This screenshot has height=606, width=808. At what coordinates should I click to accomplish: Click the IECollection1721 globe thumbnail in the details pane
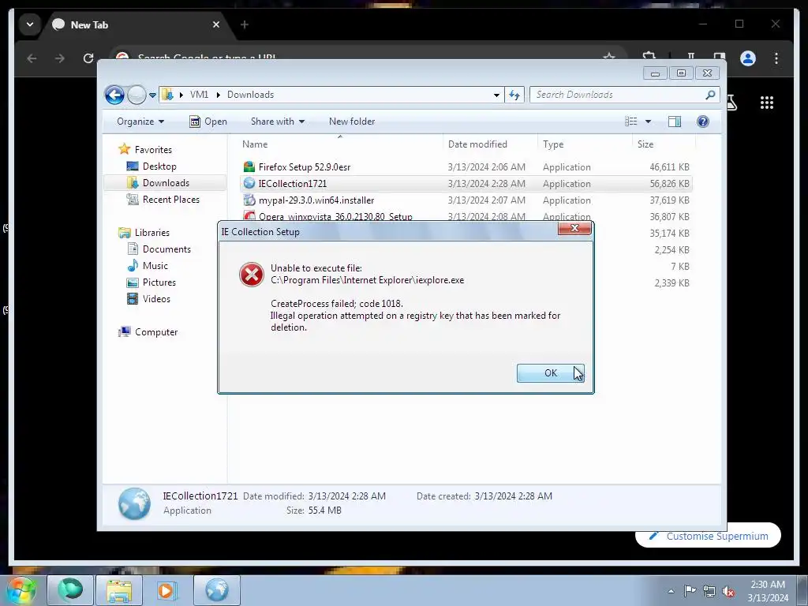[x=134, y=503]
